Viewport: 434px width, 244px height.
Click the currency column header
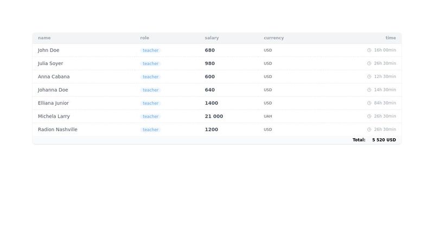tap(273, 38)
